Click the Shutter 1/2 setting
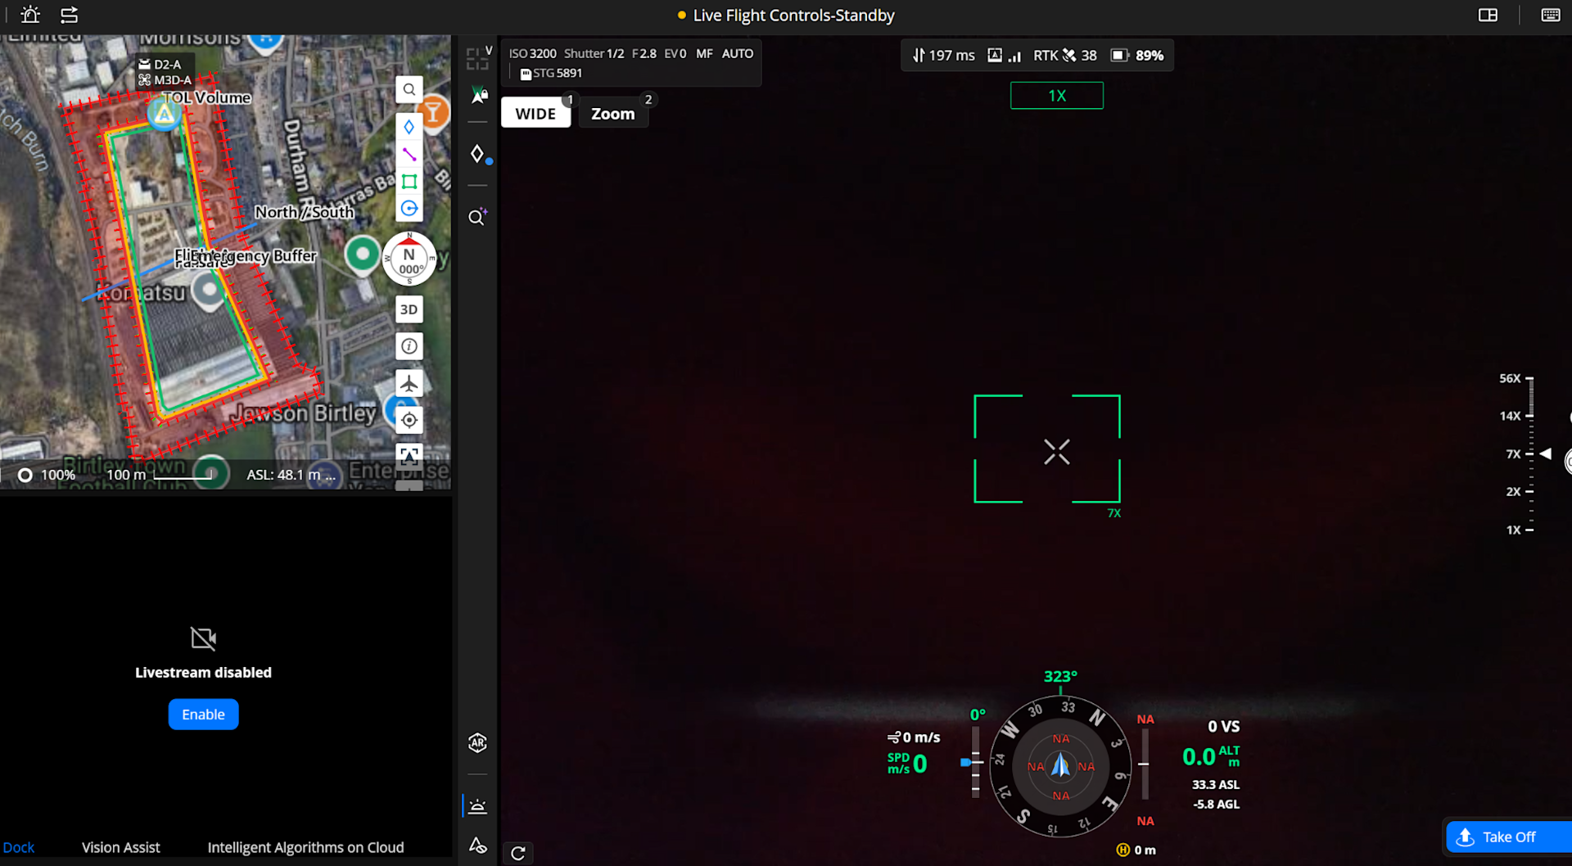This screenshot has height=866, width=1572. click(594, 53)
